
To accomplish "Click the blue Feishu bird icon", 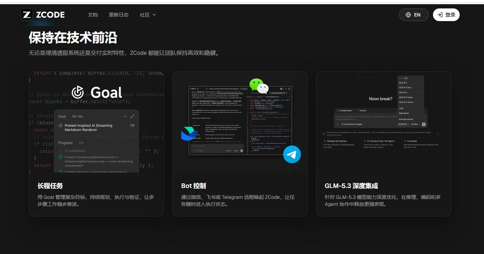I will click(x=190, y=133).
